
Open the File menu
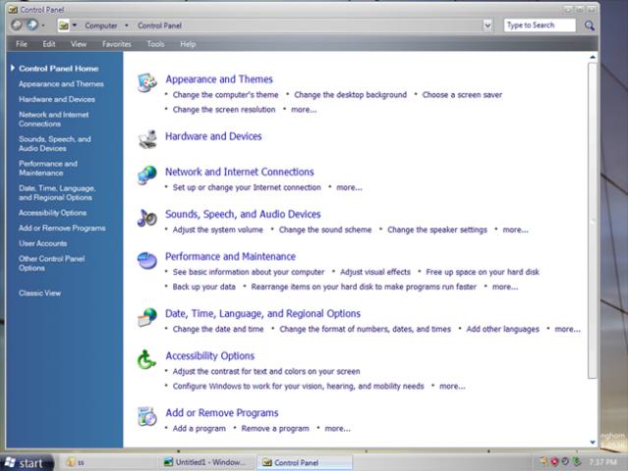click(x=22, y=44)
